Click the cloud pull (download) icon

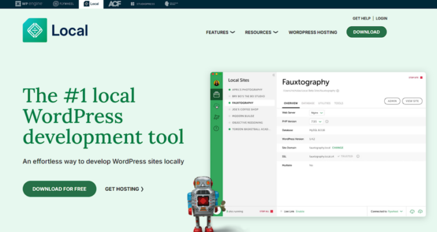[412, 212]
